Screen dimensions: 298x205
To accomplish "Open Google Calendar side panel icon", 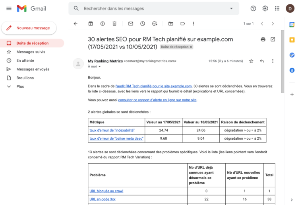I will pos(292,25).
